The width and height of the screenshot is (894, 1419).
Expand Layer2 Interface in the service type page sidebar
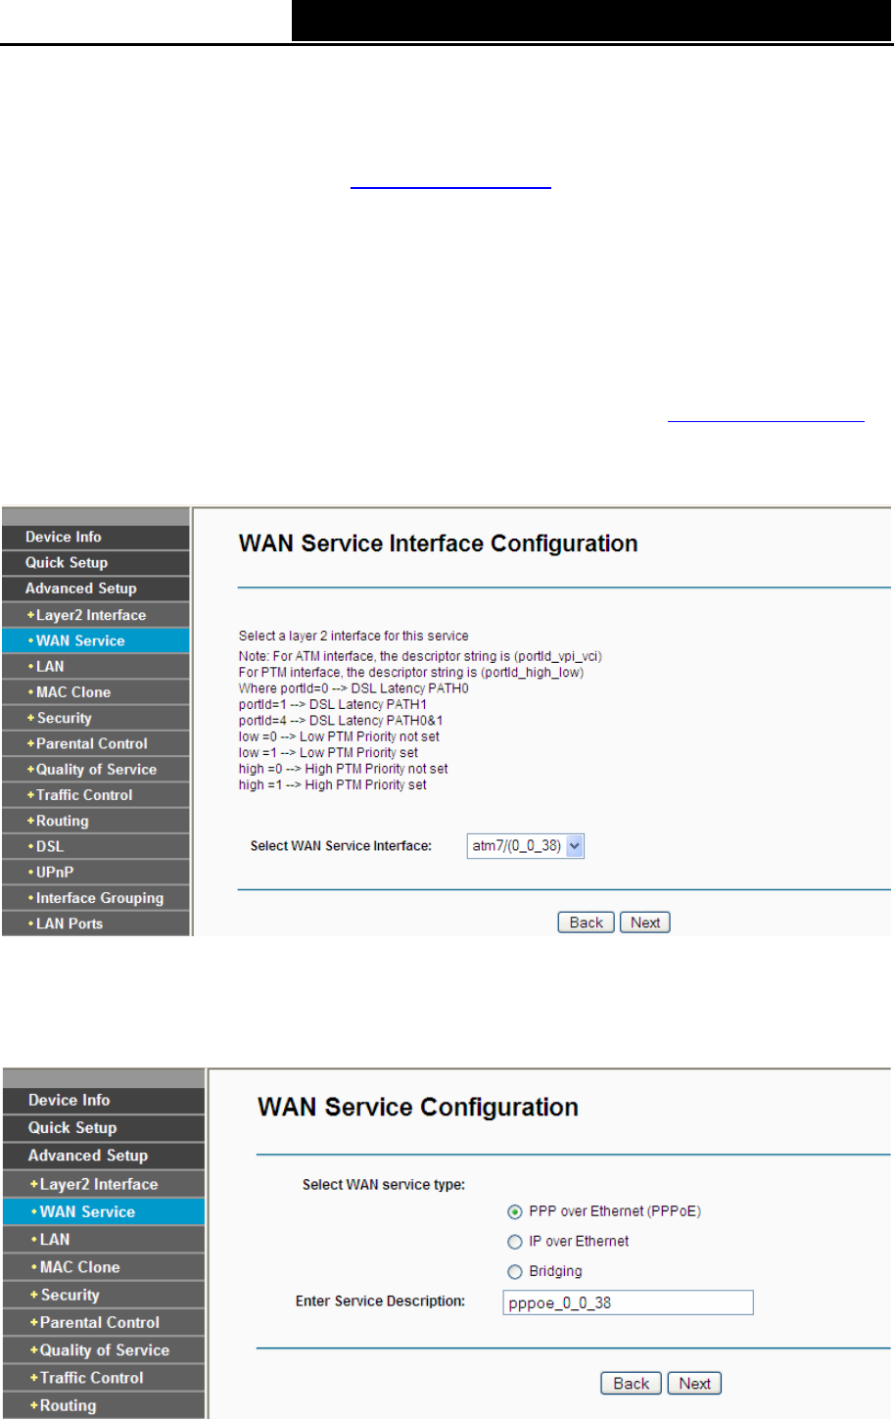104,1184
